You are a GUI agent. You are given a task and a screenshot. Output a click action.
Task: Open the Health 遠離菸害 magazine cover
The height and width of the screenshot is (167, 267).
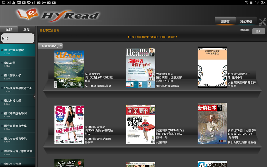(x=141, y=68)
